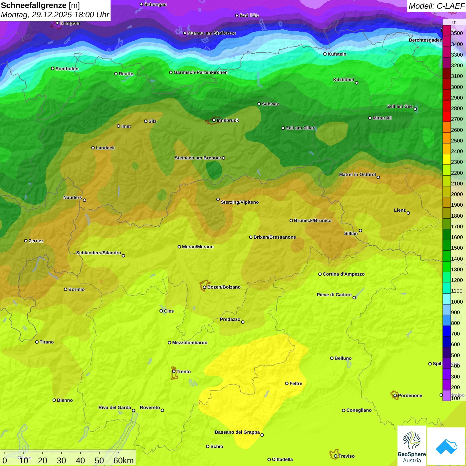Click the legend value 1500
The height and width of the screenshot is (466, 466).
click(x=457, y=248)
